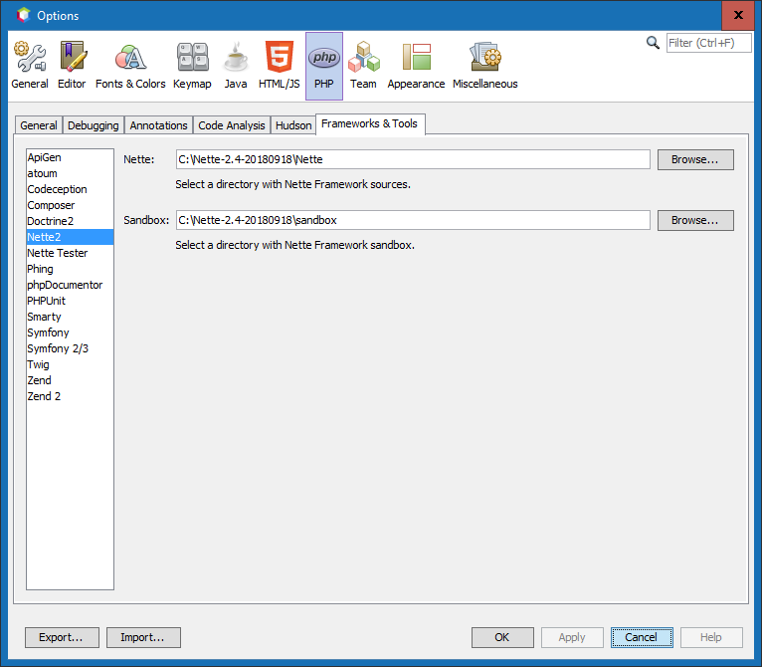Image resolution: width=762 pixels, height=667 pixels.
Task: Select Composer in the frameworks list
Action: coord(70,205)
